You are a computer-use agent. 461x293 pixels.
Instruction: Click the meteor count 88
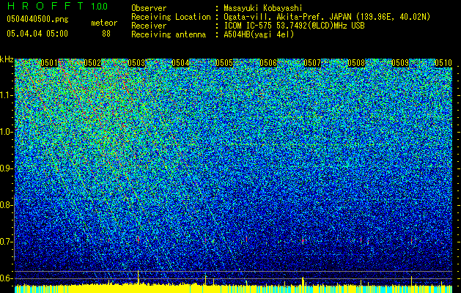pos(106,34)
